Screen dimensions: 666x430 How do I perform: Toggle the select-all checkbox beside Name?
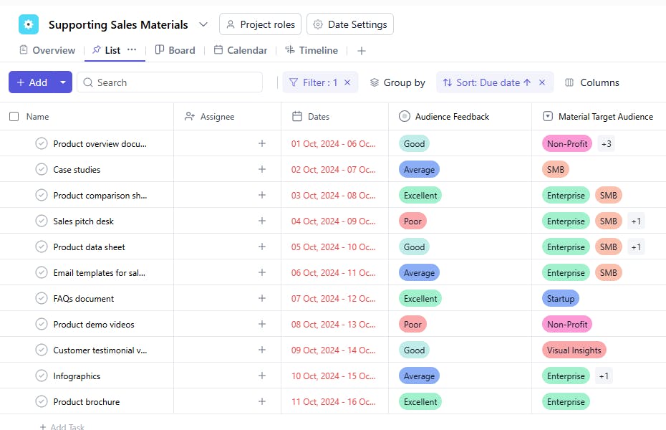[14, 116]
